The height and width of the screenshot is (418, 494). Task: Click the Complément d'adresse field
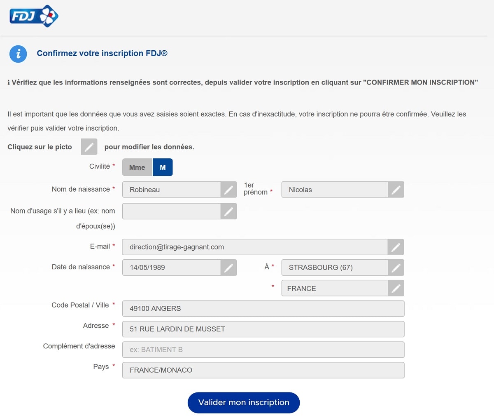click(263, 350)
